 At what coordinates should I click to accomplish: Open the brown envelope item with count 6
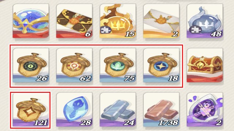coord(74,21)
